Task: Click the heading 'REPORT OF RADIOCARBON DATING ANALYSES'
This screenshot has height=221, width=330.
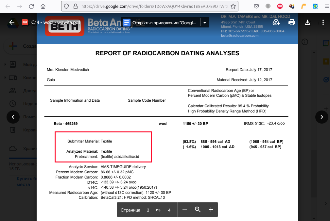Action: click(x=167, y=53)
